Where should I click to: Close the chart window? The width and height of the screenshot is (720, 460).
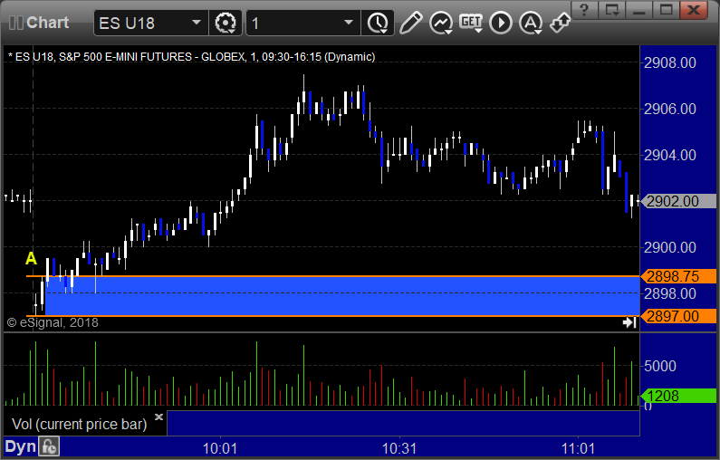pos(694,10)
